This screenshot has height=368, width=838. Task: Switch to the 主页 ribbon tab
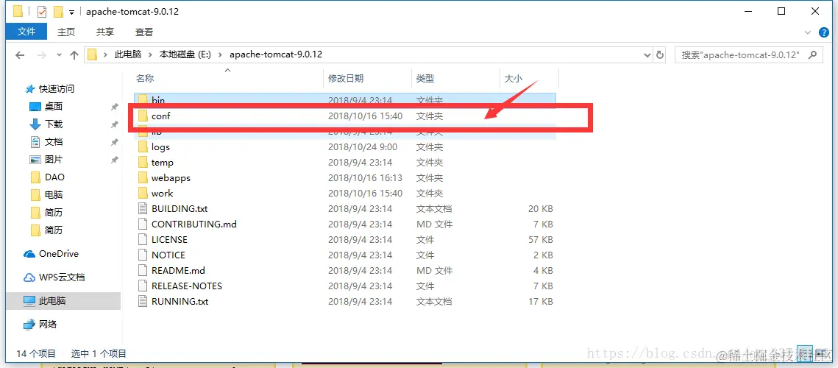[66, 32]
